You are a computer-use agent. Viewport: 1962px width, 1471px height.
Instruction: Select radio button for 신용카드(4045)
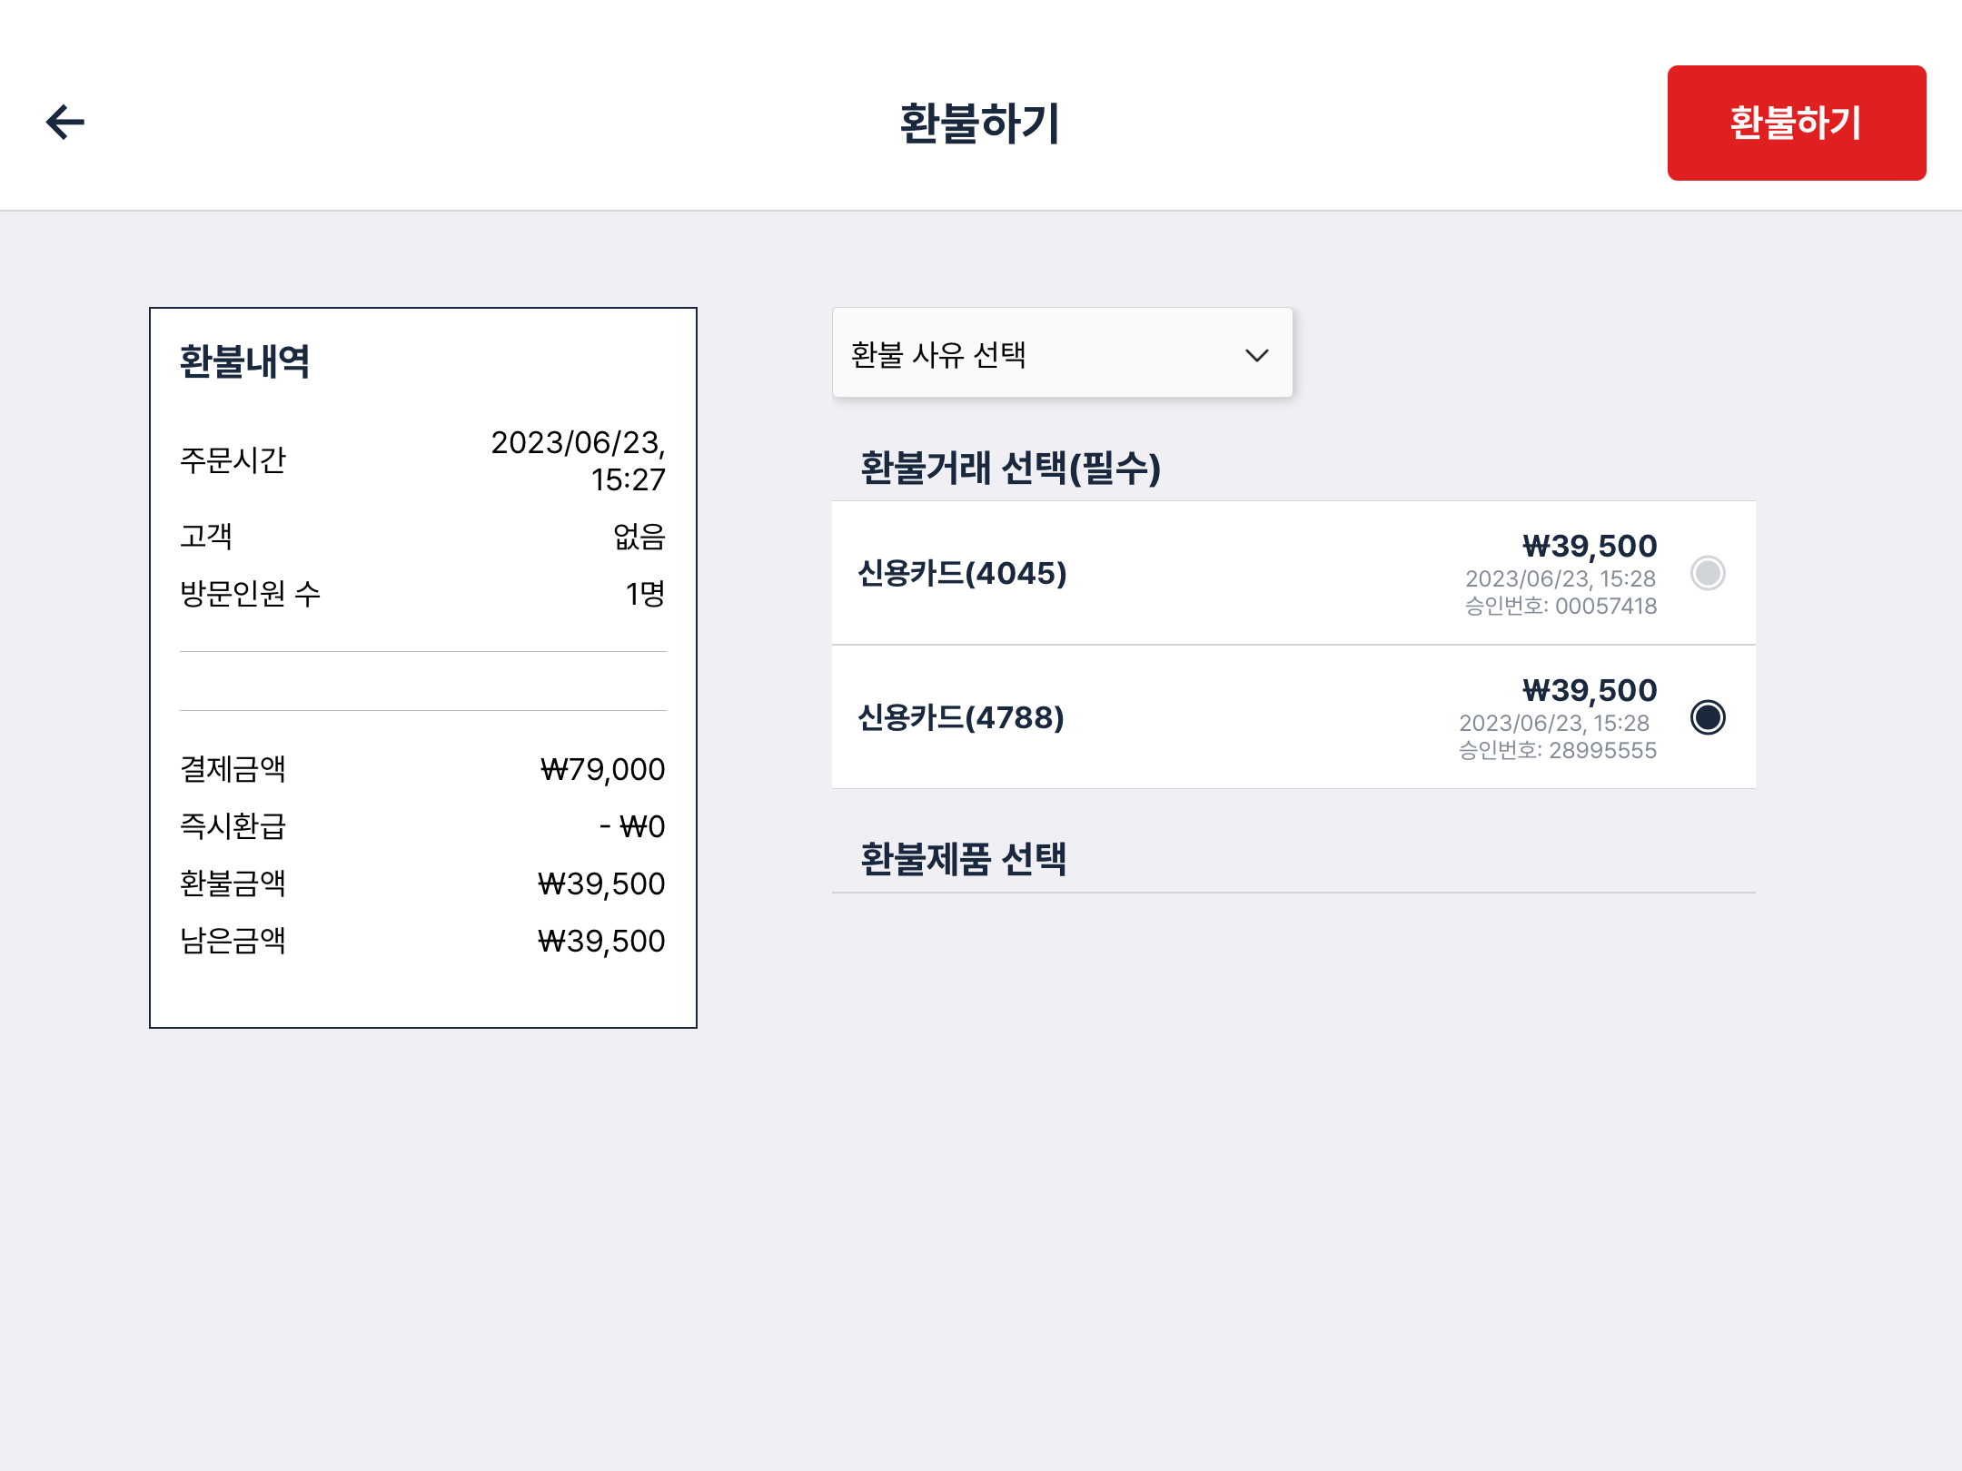(x=1707, y=573)
